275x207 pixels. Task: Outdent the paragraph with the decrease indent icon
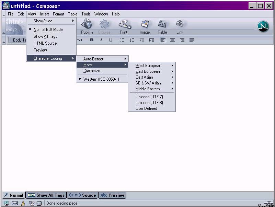pyautogui.click(x=142, y=40)
